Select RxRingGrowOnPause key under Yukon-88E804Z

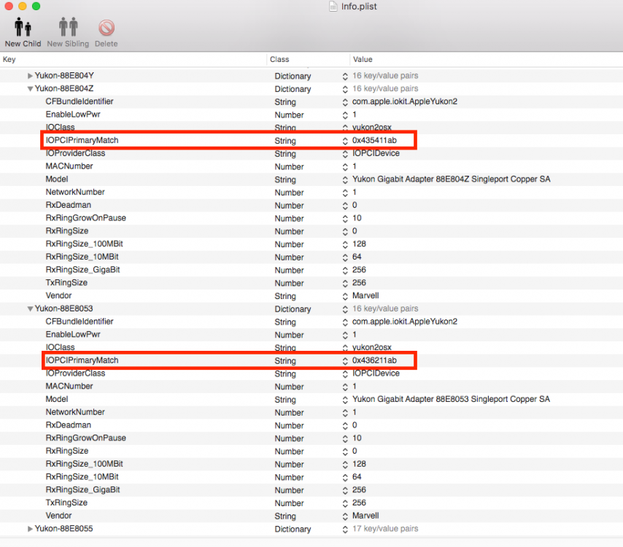coord(86,218)
